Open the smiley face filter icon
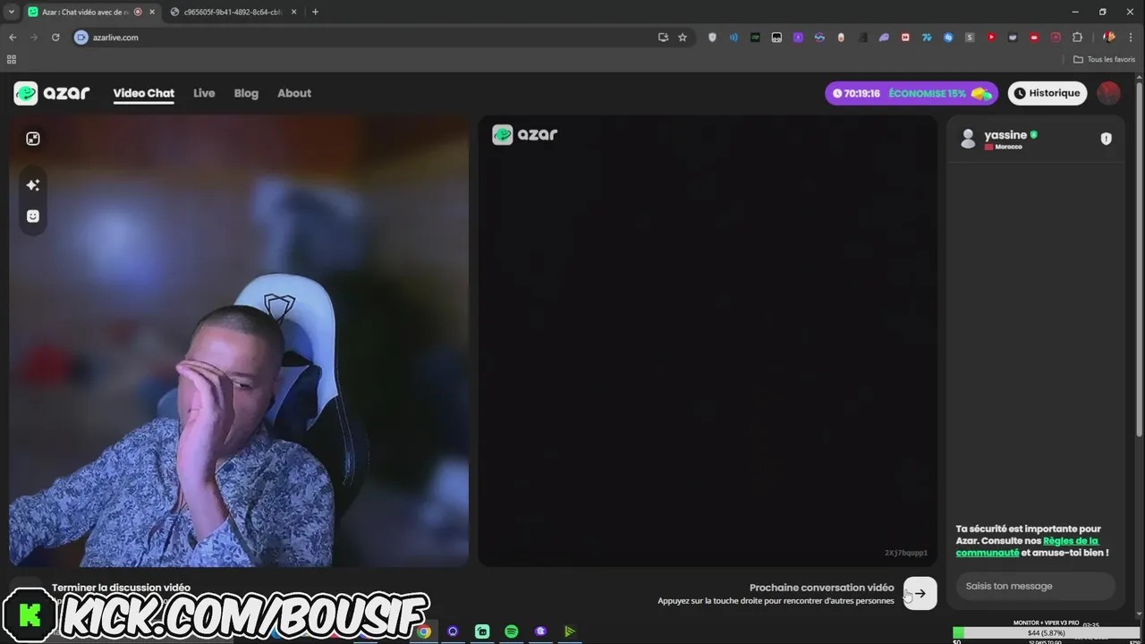 coord(33,216)
